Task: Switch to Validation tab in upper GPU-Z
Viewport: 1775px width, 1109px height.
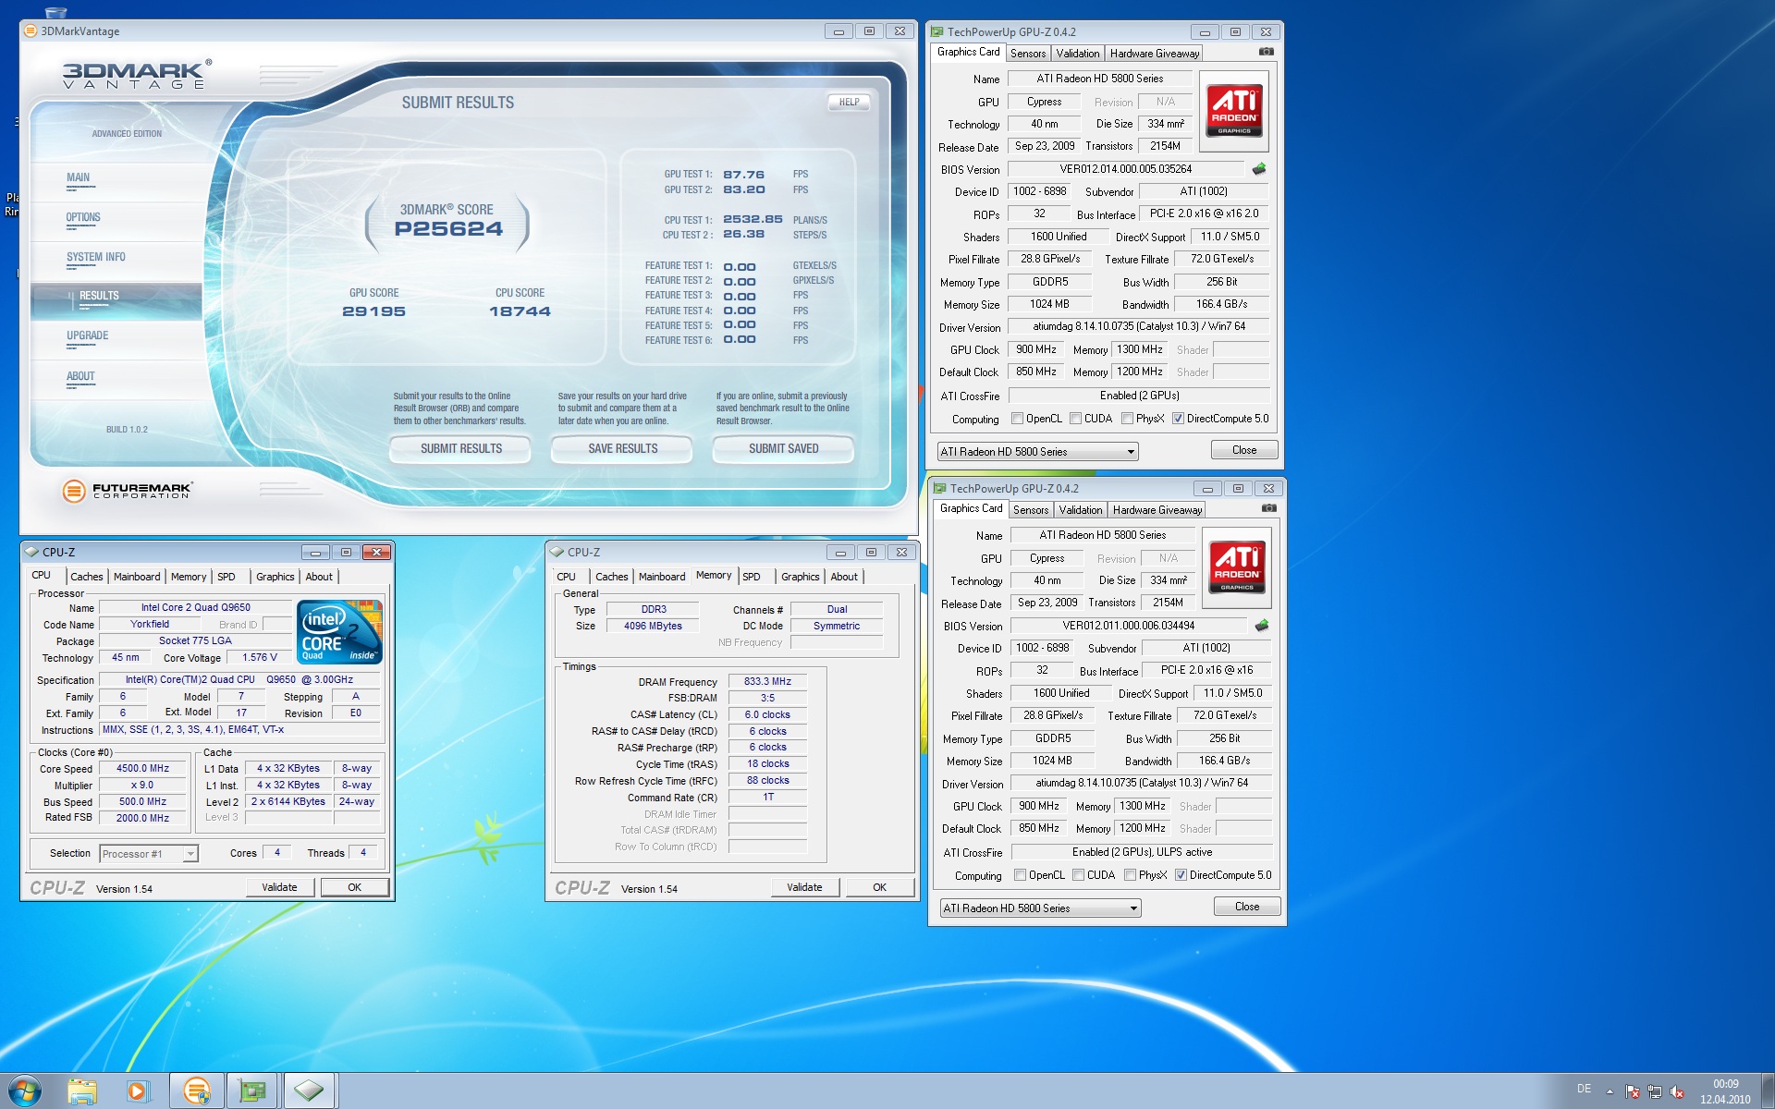Action: click(x=1078, y=54)
